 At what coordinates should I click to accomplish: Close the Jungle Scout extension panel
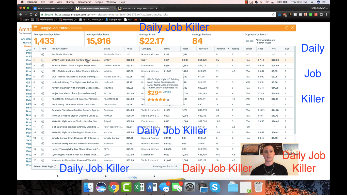292,28
